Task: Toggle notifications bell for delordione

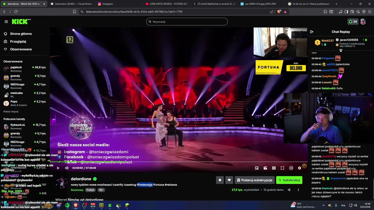Action: [x=220, y=180]
